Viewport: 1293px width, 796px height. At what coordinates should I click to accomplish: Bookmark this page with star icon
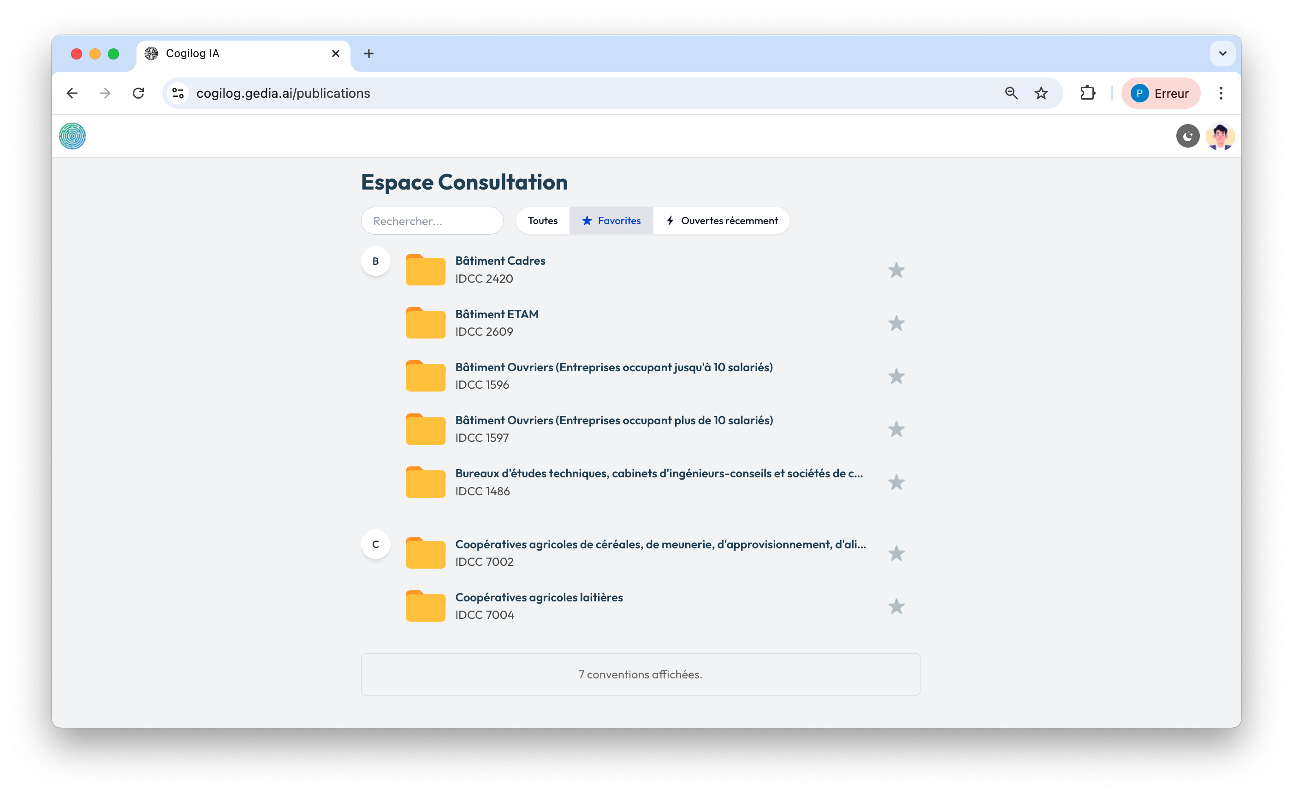pyautogui.click(x=1041, y=93)
